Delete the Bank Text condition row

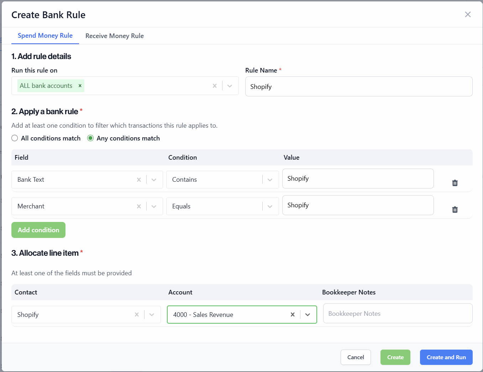[455, 183]
